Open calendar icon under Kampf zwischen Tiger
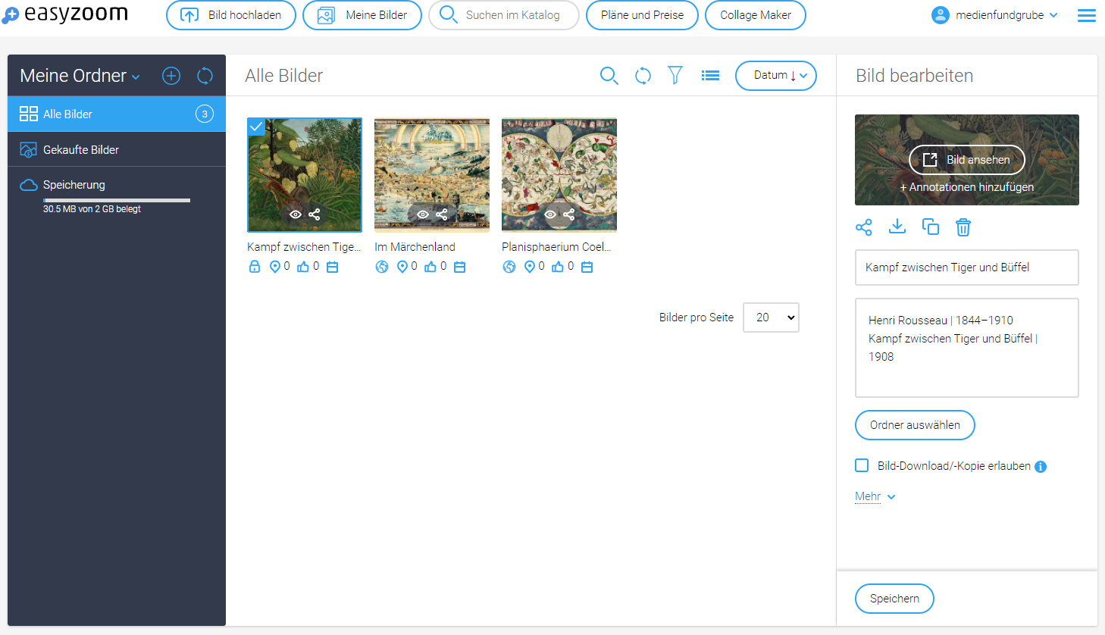 click(332, 267)
